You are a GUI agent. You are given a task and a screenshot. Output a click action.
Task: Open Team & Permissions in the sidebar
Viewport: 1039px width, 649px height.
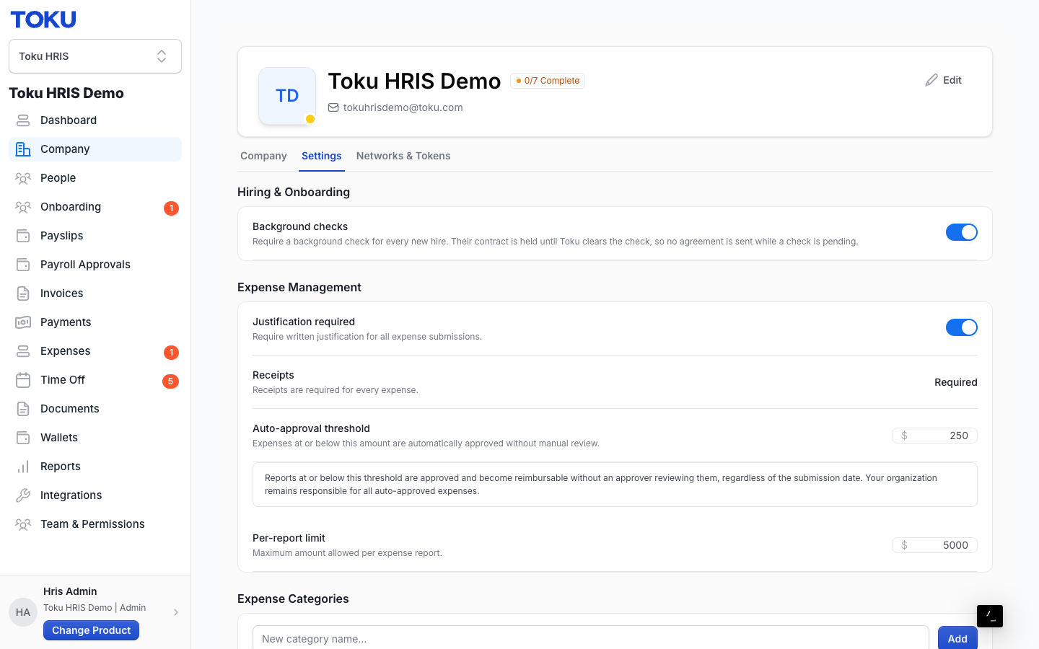point(95,524)
